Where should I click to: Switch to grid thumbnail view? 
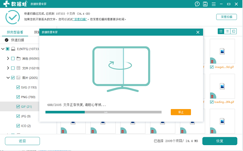[221, 31]
